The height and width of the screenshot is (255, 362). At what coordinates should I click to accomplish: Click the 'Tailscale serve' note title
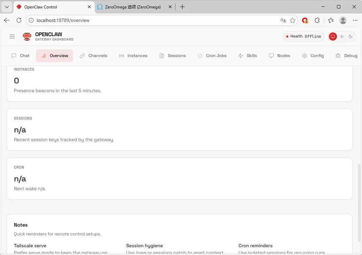pyautogui.click(x=30, y=246)
